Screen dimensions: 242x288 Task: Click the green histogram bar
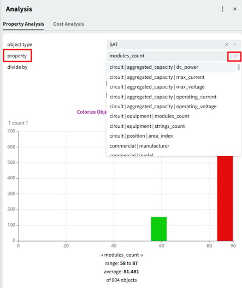point(159,229)
